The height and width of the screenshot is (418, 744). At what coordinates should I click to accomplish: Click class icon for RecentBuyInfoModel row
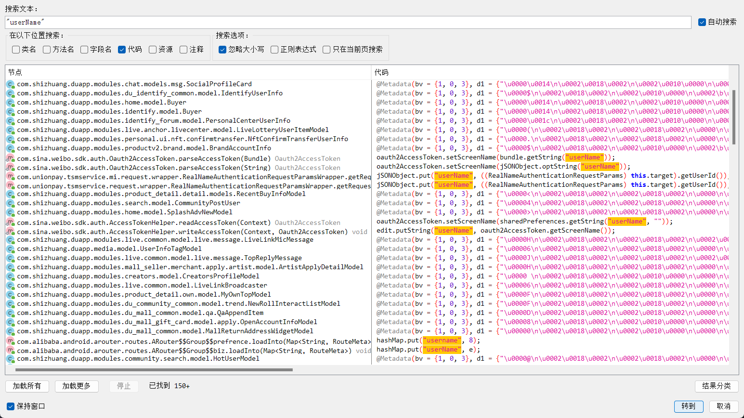point(10,194)
